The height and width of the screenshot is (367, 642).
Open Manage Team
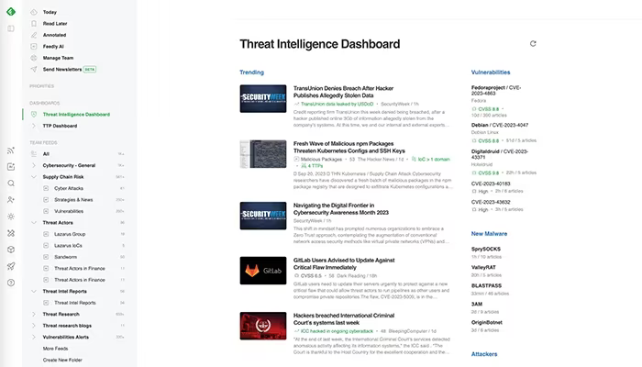[58, 58]
